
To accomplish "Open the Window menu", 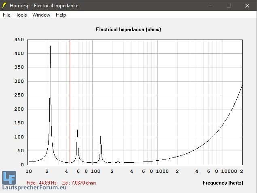I will (41, 15).
